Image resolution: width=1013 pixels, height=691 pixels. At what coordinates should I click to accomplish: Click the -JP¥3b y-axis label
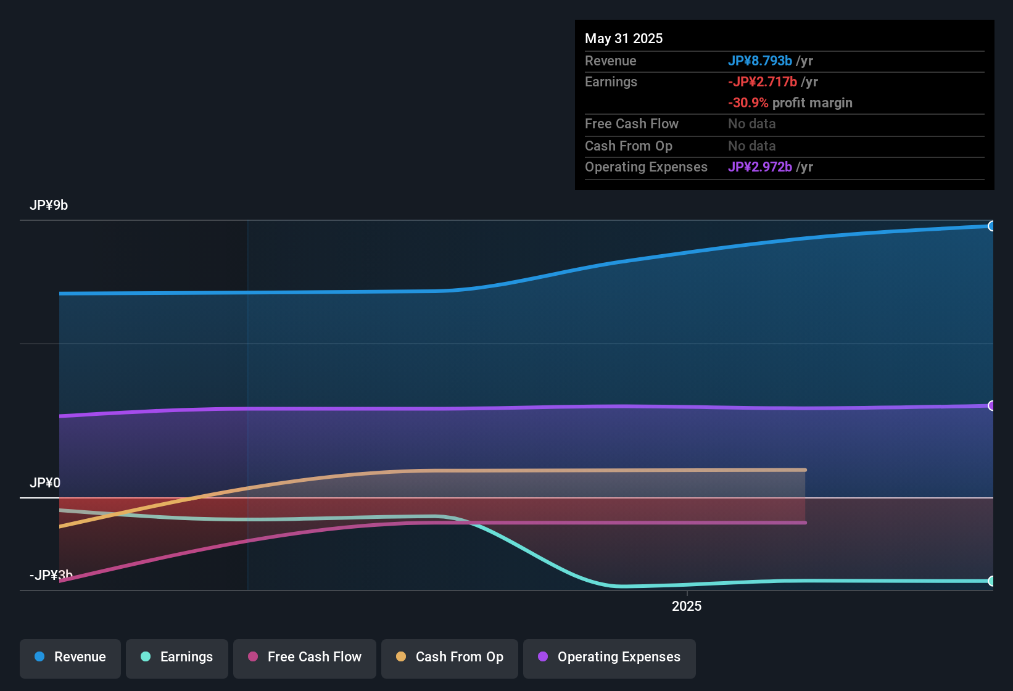point(51,575)
